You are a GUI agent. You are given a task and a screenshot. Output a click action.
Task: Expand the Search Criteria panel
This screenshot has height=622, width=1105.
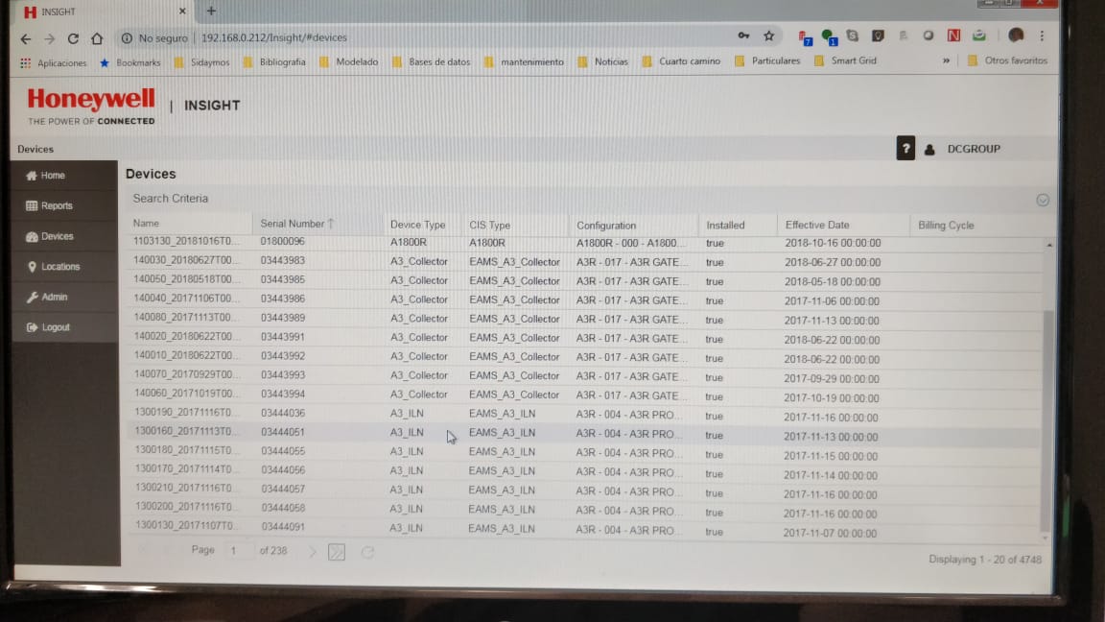tap(1043, 201)
